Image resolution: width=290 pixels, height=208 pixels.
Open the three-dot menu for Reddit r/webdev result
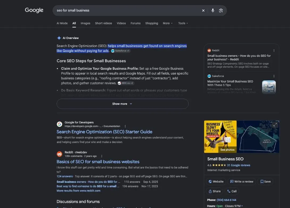(102, 156)
